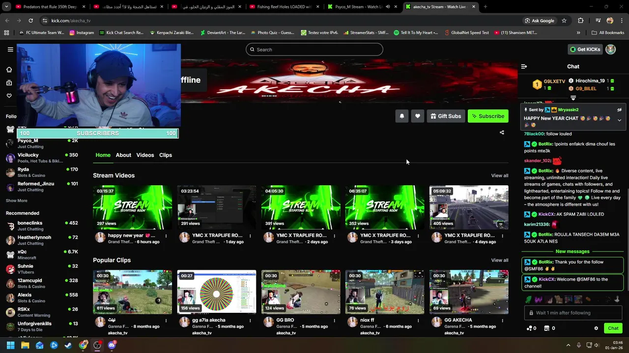
Task: Switch to Fishing Reef Holes browser tab
Action: pos(285,7)
